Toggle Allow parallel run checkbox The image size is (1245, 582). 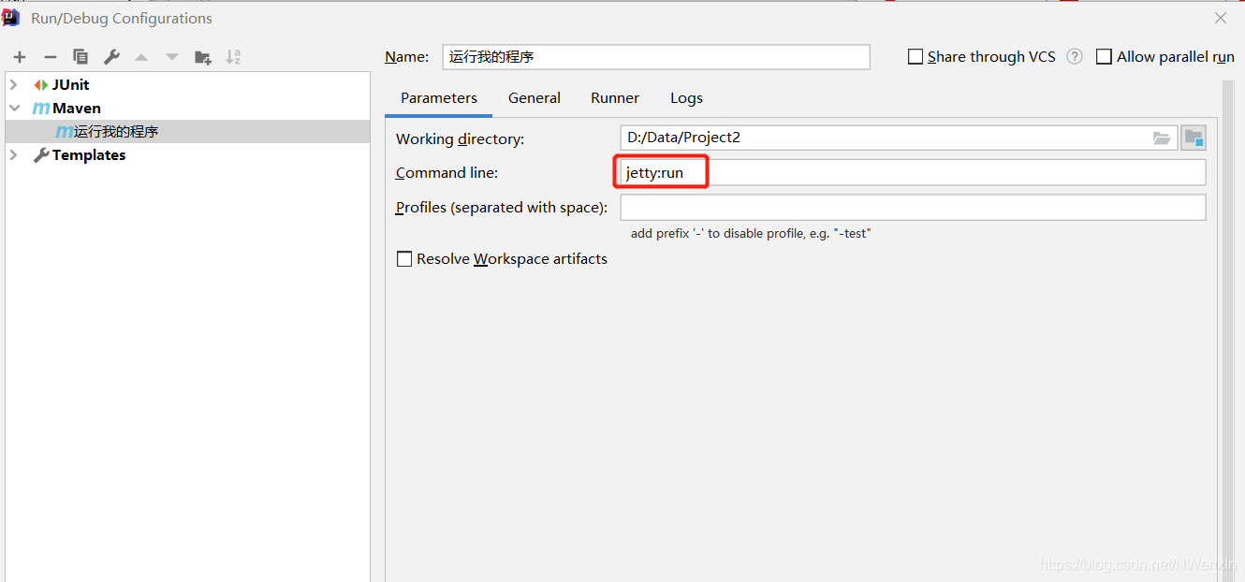pyautogui.click(x=1105, y=56)
